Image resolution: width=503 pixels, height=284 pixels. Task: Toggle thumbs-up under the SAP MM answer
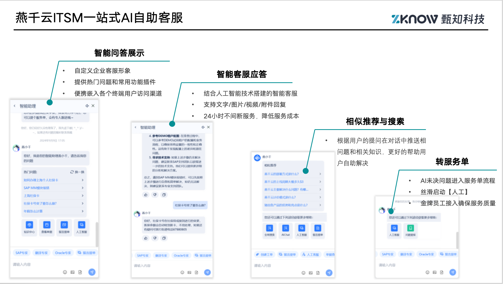[146, 195]
